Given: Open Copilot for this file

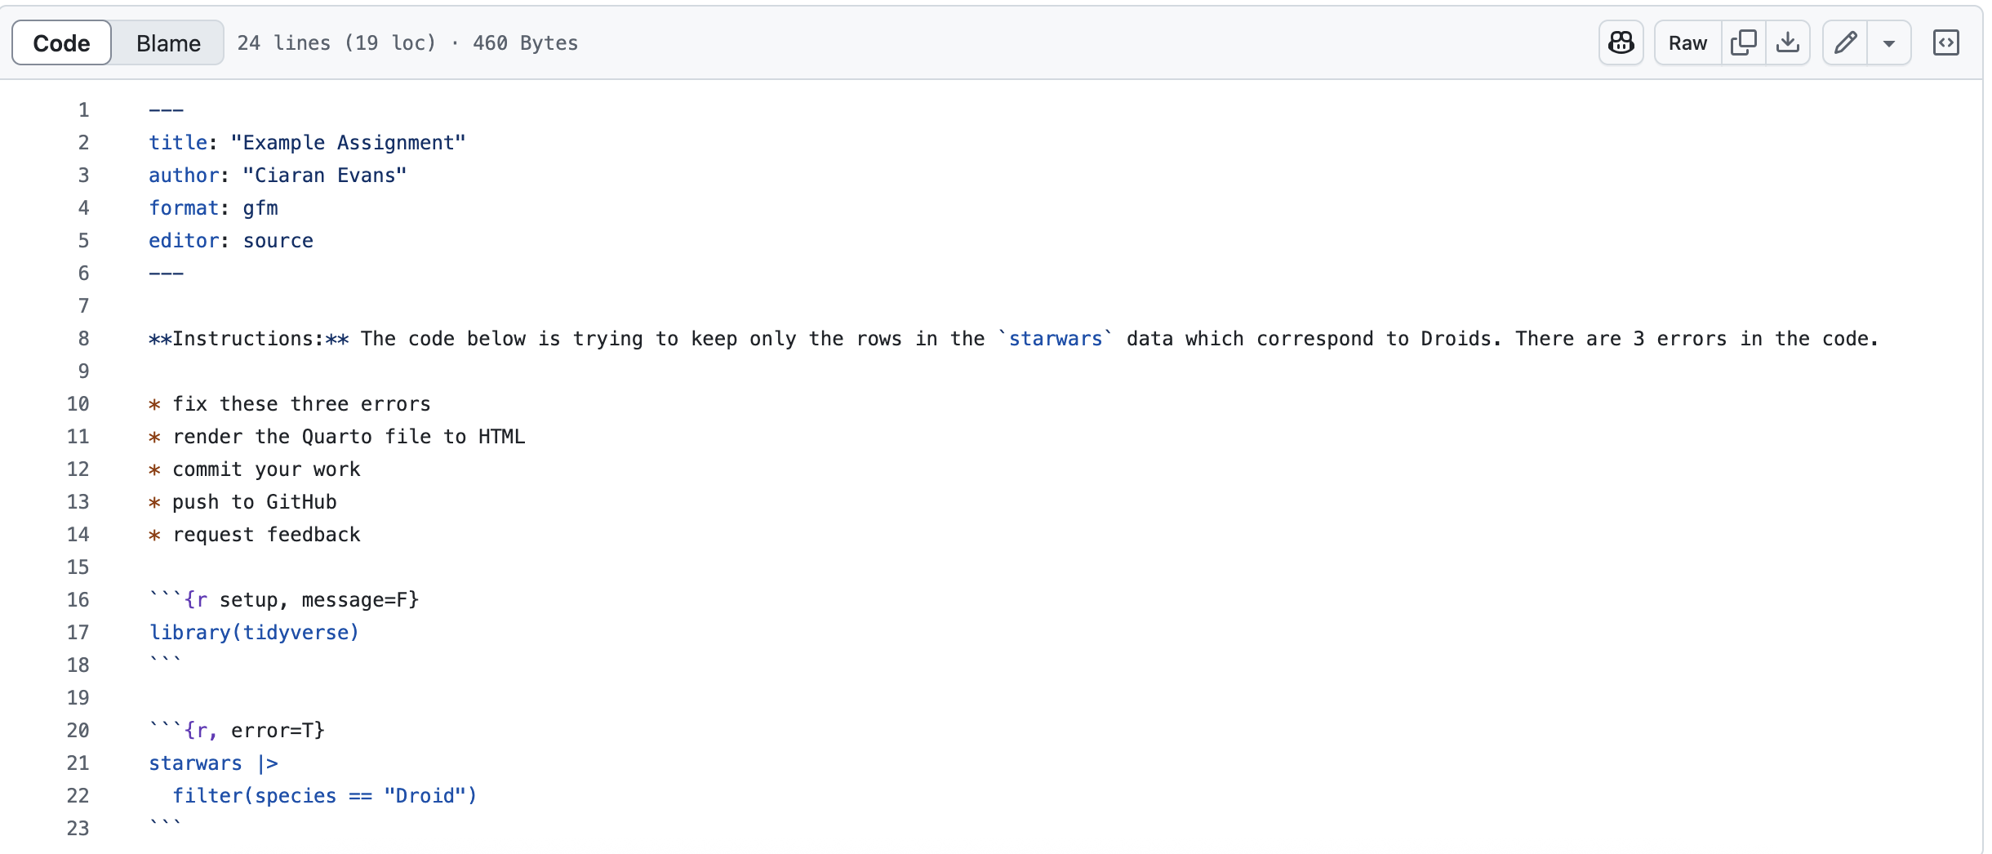Looking at the screenshot, I should [x=1621, y=42].
